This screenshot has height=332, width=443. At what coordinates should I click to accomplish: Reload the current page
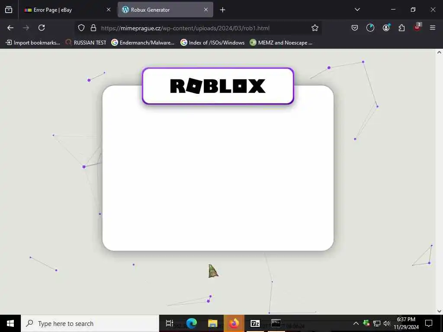pos(42,28)
